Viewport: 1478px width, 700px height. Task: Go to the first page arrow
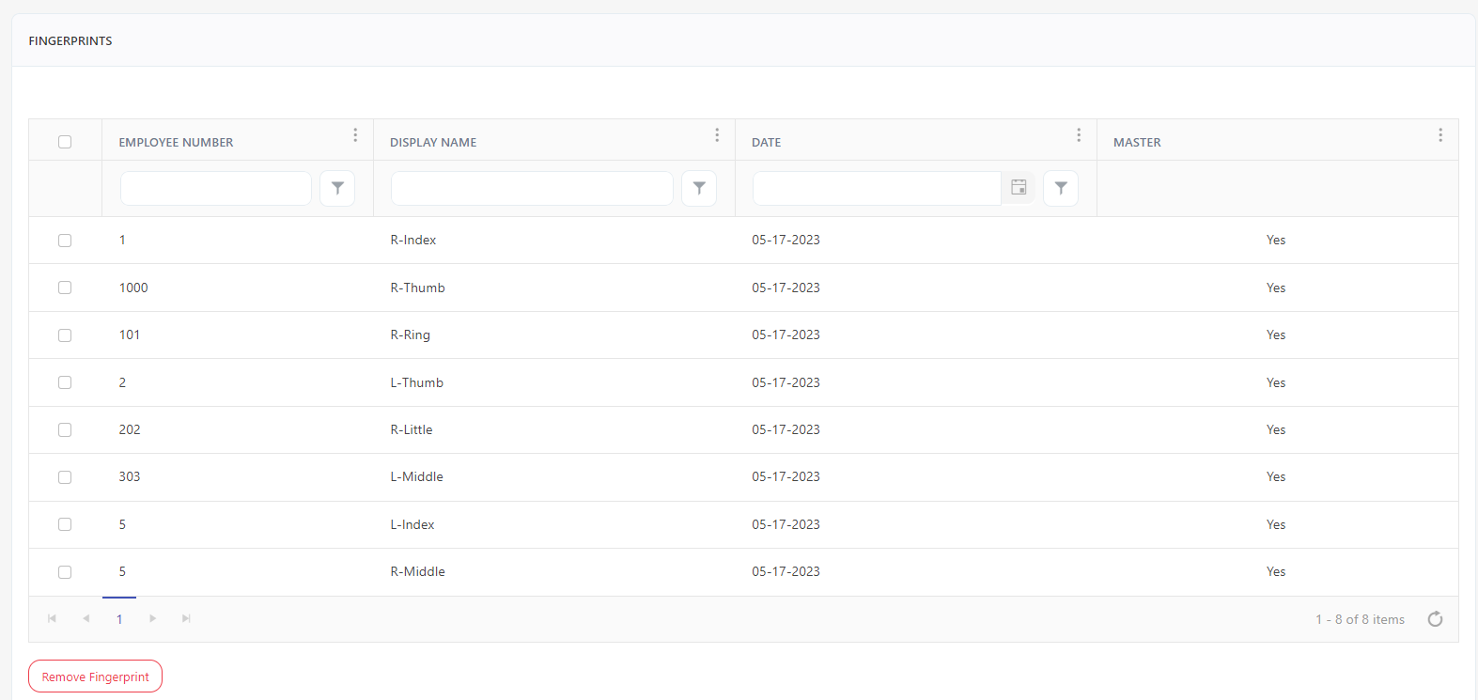click(x=53, y=618)
